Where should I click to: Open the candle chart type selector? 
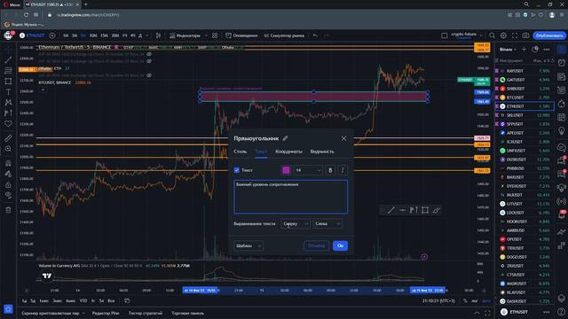(x=158, y=35)
